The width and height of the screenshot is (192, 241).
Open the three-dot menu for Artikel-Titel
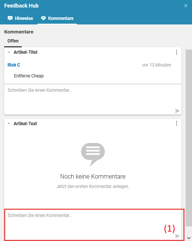point(177,52)
